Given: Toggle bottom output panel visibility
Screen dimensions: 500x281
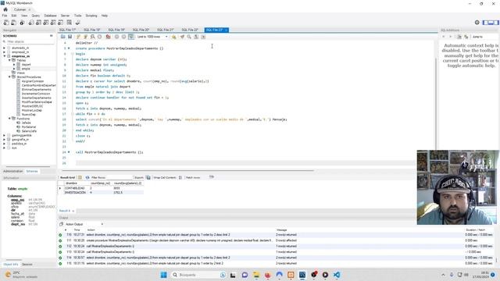Looking at the screenshot, I should tap(491, 23).
